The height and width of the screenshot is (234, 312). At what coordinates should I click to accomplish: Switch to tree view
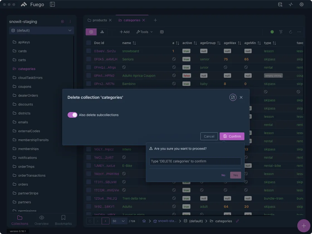click(102, 32)
